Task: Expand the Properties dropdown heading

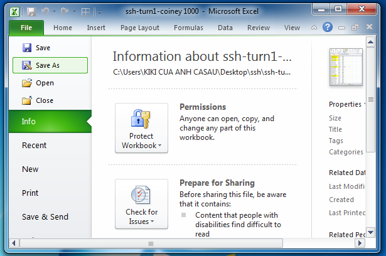Action: point(347,104)
